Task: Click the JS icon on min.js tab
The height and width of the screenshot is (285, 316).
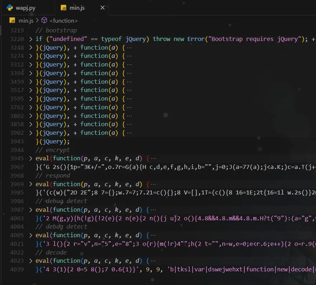Action: [63, 8]
